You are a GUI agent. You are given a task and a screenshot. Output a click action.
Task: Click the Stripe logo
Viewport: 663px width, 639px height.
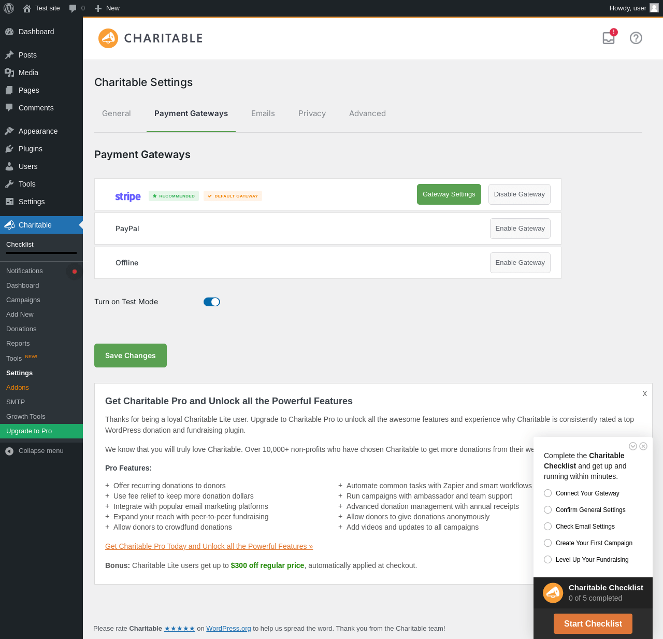point(128,196)
